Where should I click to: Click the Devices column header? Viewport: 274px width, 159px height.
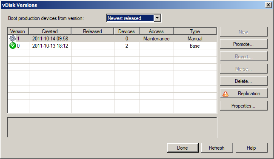pos(126,31)
